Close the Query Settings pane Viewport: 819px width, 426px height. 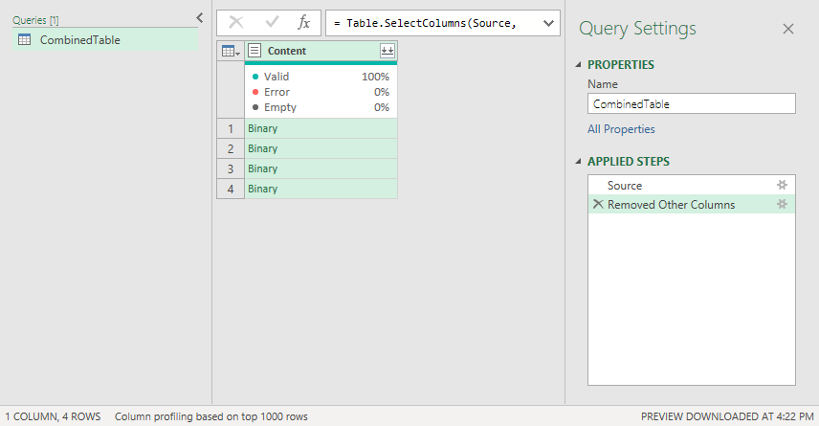pyautogui.click(x=788, y=29)
